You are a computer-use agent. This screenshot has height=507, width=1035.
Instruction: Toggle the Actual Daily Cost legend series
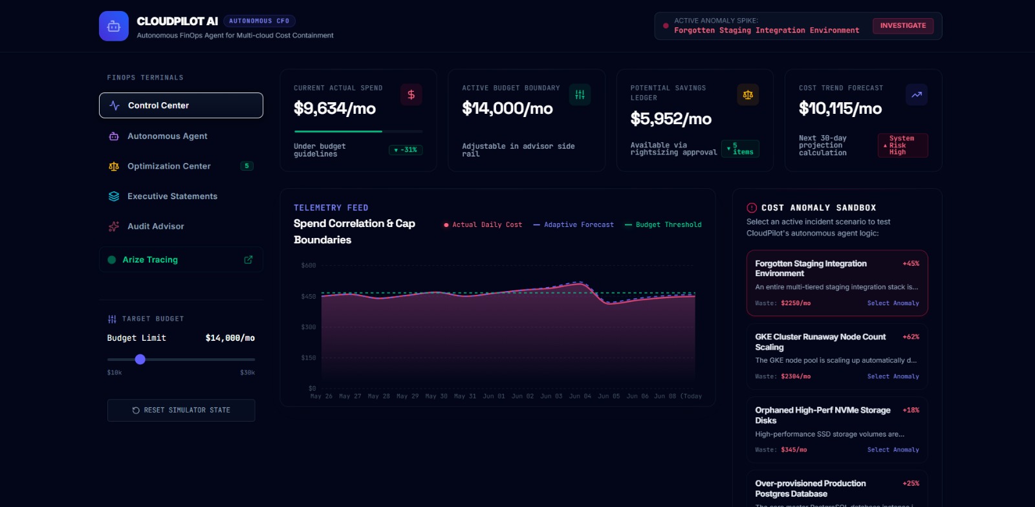[x=483, y=225]
